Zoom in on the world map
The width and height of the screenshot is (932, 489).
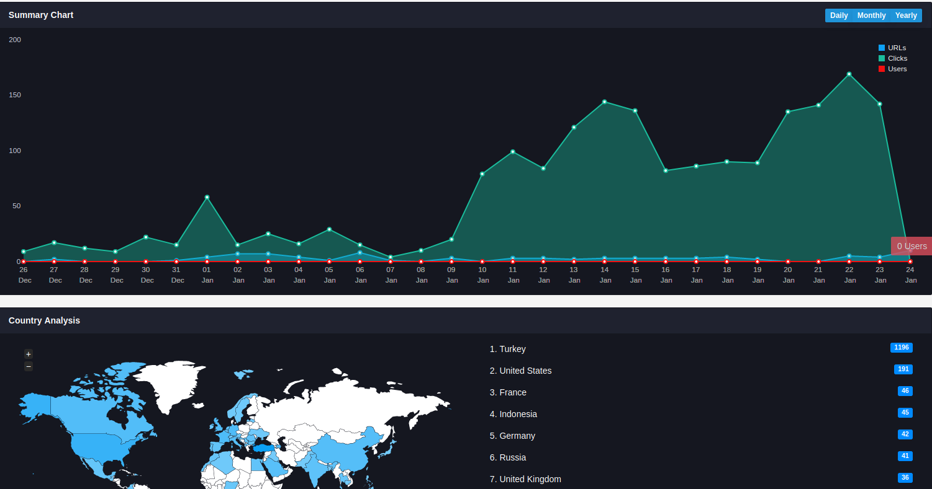[x=29, y=354]
